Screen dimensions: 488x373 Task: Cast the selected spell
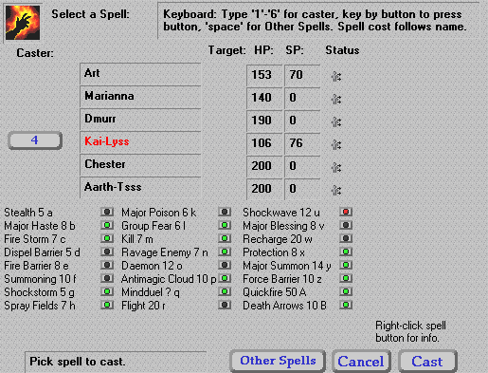tap(427, 362)
